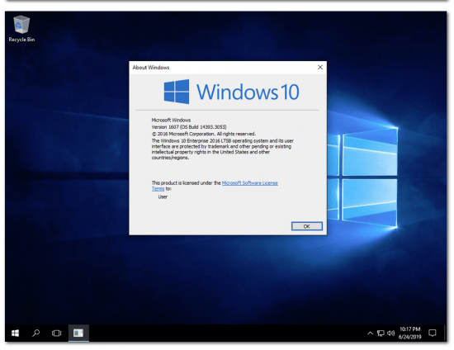
Task: Click the Version 1607 build text
Action: coord(189,127)
